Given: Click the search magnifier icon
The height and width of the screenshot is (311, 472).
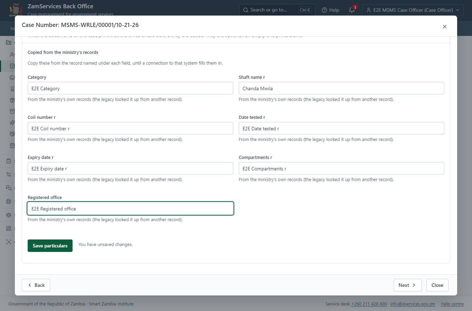Looking at the screenshot, I should coord(246,10).
